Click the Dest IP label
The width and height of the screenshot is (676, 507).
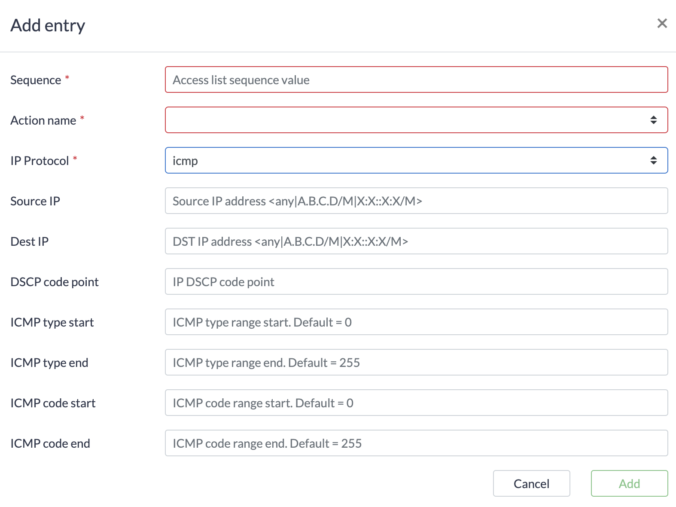[30, 242]
